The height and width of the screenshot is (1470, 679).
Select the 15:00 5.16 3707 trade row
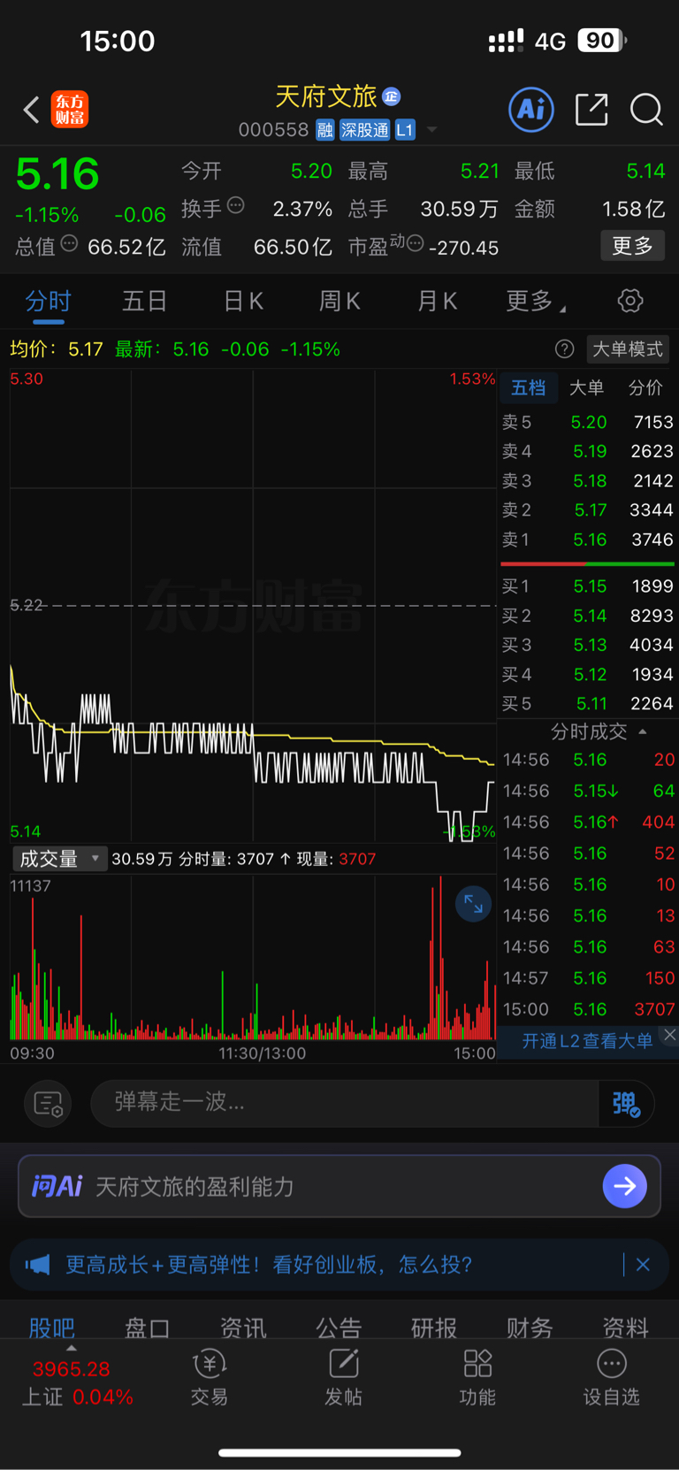click(x=589, y=1009)
